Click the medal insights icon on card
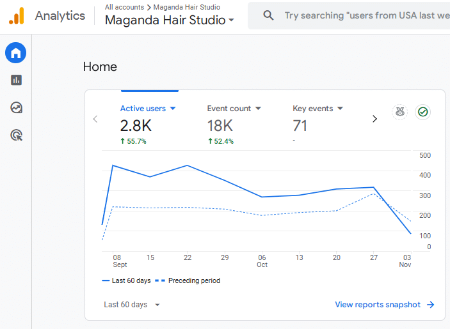450x329 pixels. point(400,112)
